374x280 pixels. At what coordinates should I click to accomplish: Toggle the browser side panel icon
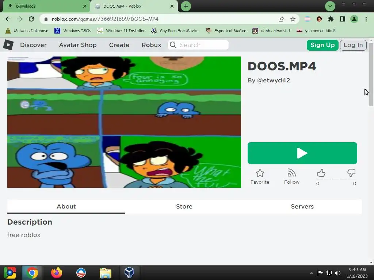343,19
